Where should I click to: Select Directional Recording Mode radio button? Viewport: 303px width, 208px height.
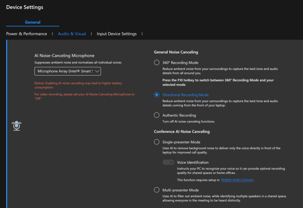(x=157, y=95)
